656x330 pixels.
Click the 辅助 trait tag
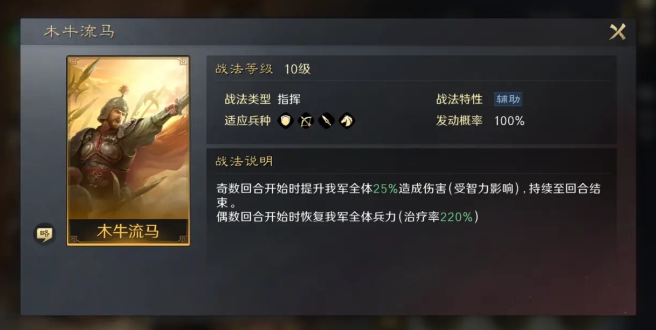[x=508, y=99]
